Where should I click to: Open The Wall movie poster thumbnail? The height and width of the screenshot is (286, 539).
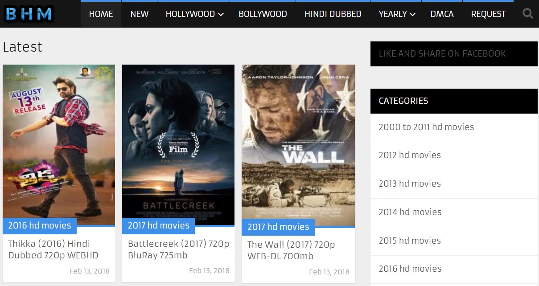pos(298,145)
